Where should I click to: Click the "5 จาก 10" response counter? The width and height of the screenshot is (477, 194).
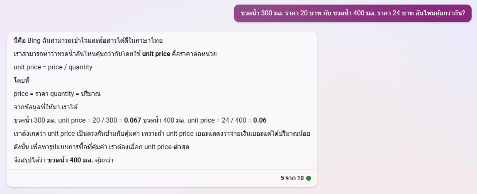292,178
